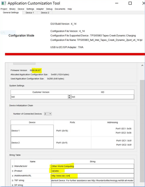145x187 pixels.
Task: Minimize the application window
Action: click(117, 3)
